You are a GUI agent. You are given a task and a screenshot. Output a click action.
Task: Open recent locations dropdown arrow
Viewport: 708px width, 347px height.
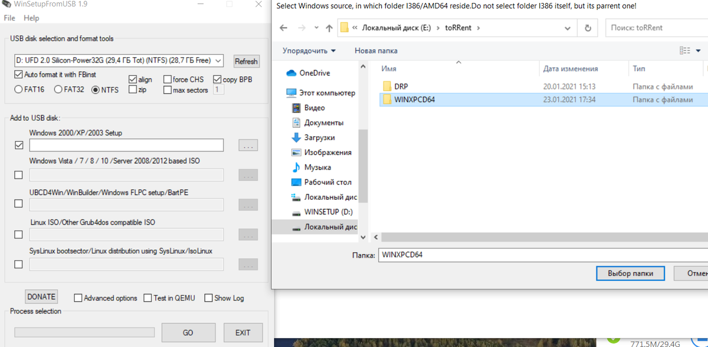[x=317, y=28]
